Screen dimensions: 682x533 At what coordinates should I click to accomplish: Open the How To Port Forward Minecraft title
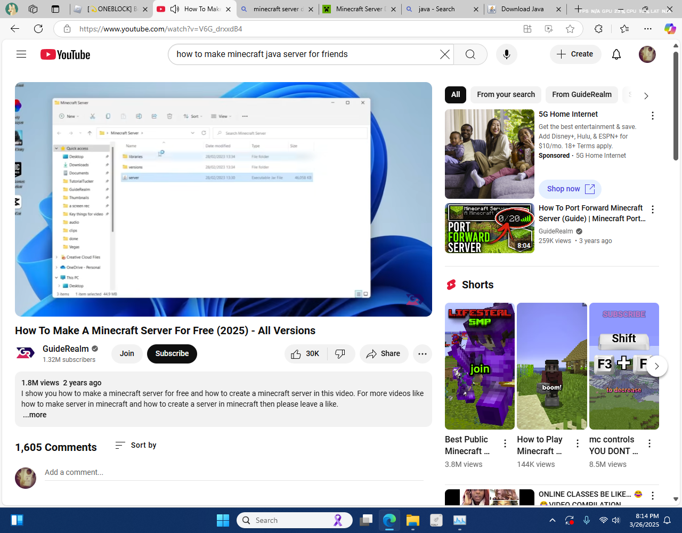click(592, 213)
